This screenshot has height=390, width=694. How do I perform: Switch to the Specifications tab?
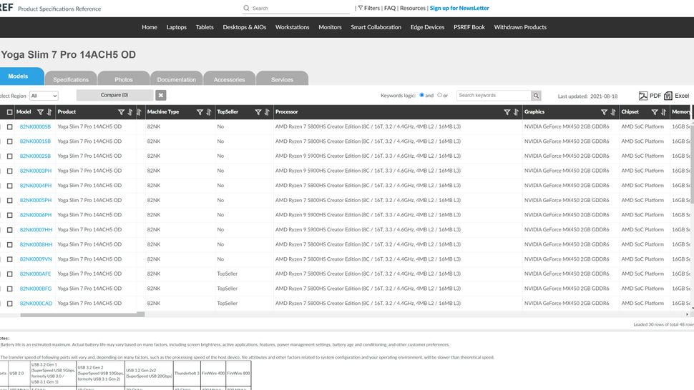click(x=71, y=79)
